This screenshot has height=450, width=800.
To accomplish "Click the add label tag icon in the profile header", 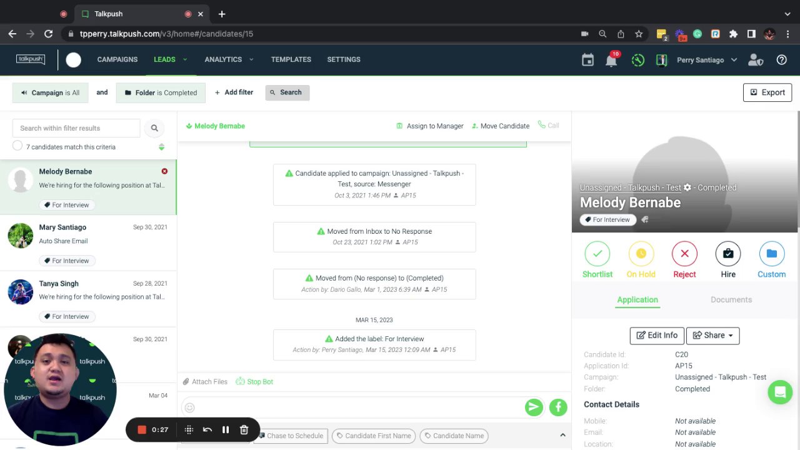I will click(x=645, y=219).
